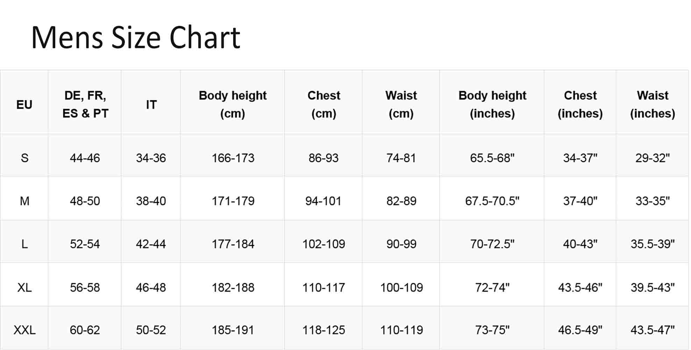
Task: Click the 43.5-47" waist cell
Action: tap(652, 330)
